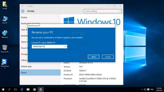Click the Intel Core i5-5300U processor text
Screen dimensions: 164x92
pos(97,80)
